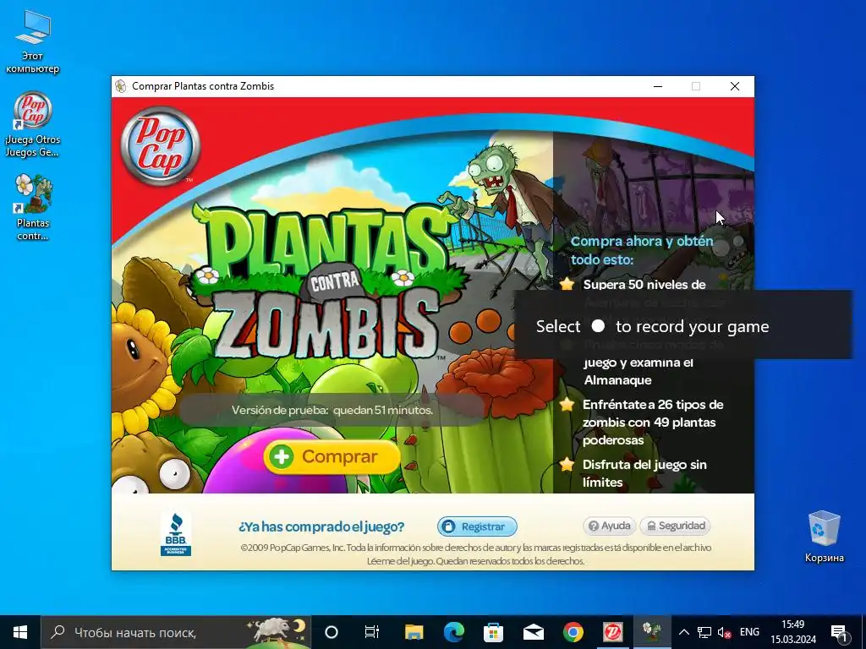
Task: Click the BBB accredited business badge
Action: point(176,534)
